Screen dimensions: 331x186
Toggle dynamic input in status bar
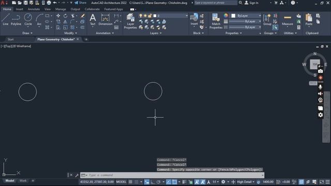point(147,182)
